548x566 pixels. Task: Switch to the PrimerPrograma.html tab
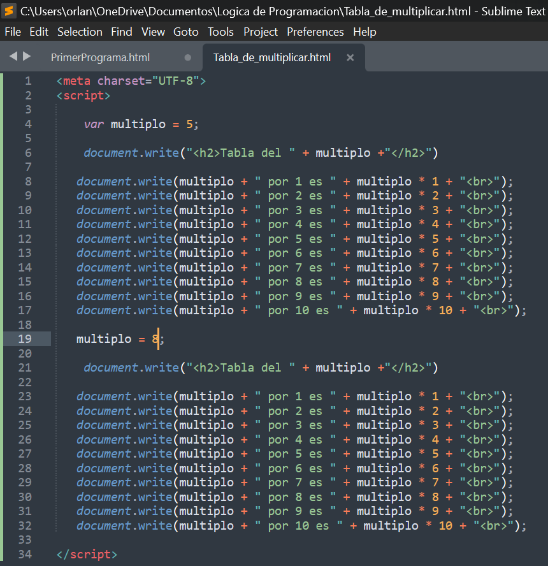[x=100, y=57]
